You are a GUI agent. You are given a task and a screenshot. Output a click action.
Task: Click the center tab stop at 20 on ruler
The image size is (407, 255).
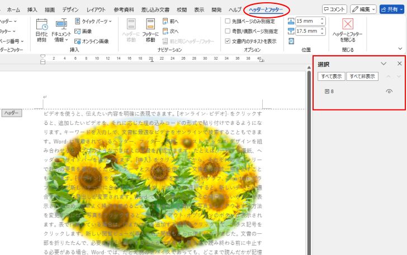point(152,60)
